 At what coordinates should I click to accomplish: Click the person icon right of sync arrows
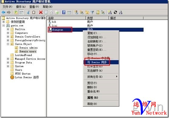[x=121, y=12]
